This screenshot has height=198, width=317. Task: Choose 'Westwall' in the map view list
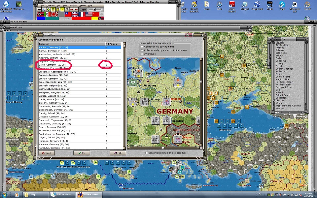pyautogui.click(x=281, y=109)
